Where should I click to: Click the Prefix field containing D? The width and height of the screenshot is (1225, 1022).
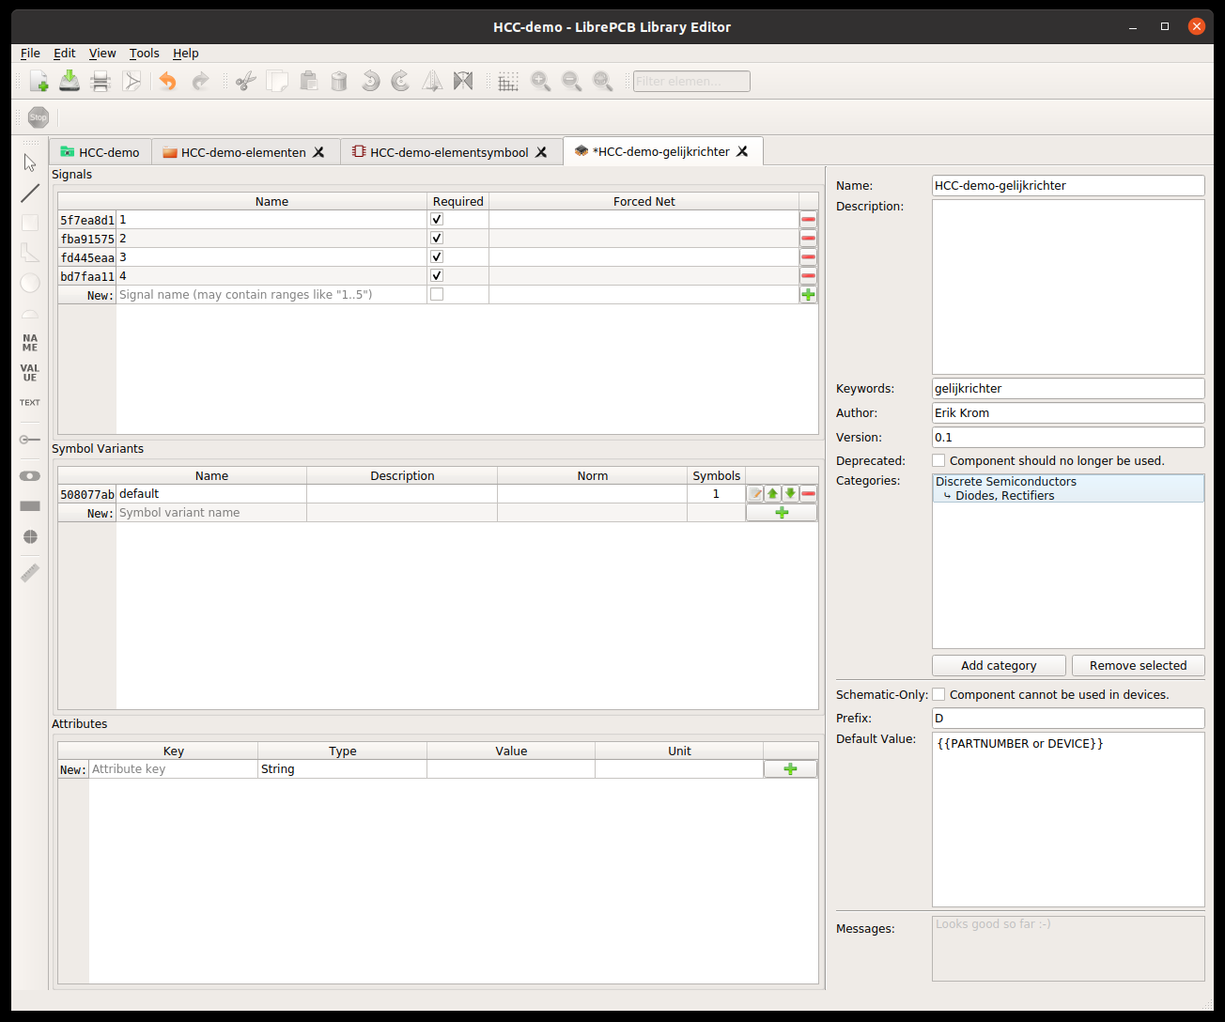tap(1068, 719)
